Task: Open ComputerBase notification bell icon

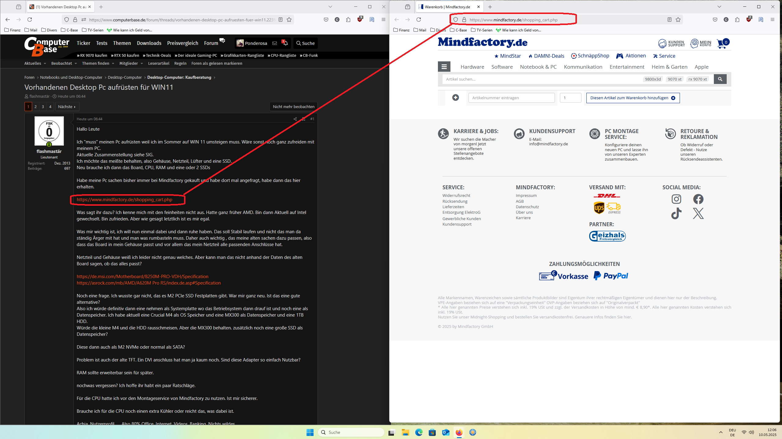Action: pyautogui.click(x=285, y=43)
